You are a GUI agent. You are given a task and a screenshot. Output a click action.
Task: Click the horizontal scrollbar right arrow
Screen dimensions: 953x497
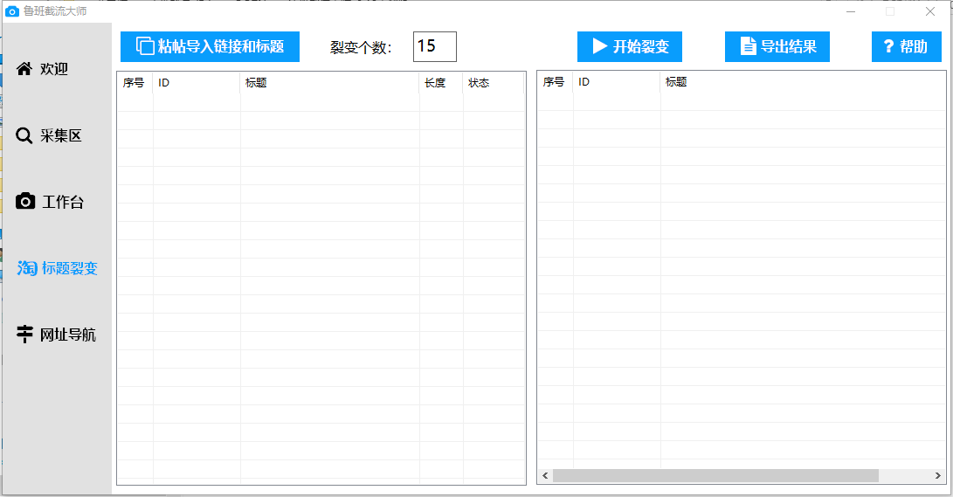coord(938,475)
